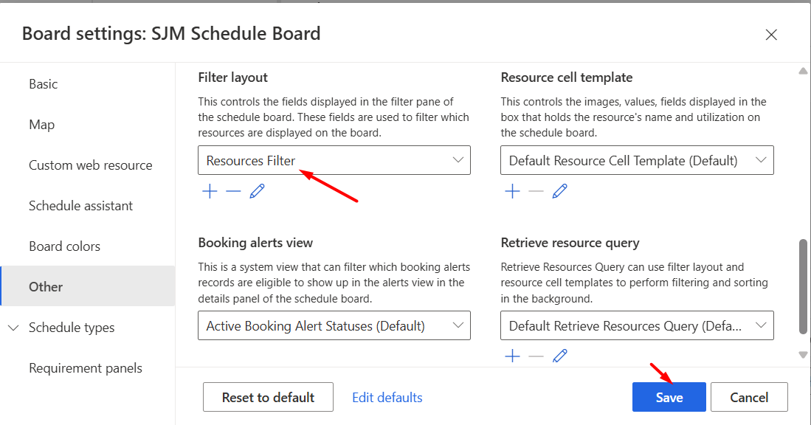
Task: Add a new resource cell template
Action: (512, 191)
